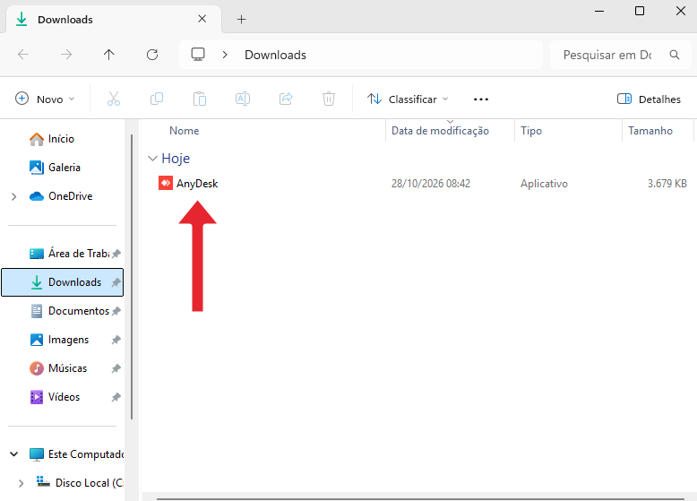Open Área de Trabalho in sidebar

(x=69, y=254)
